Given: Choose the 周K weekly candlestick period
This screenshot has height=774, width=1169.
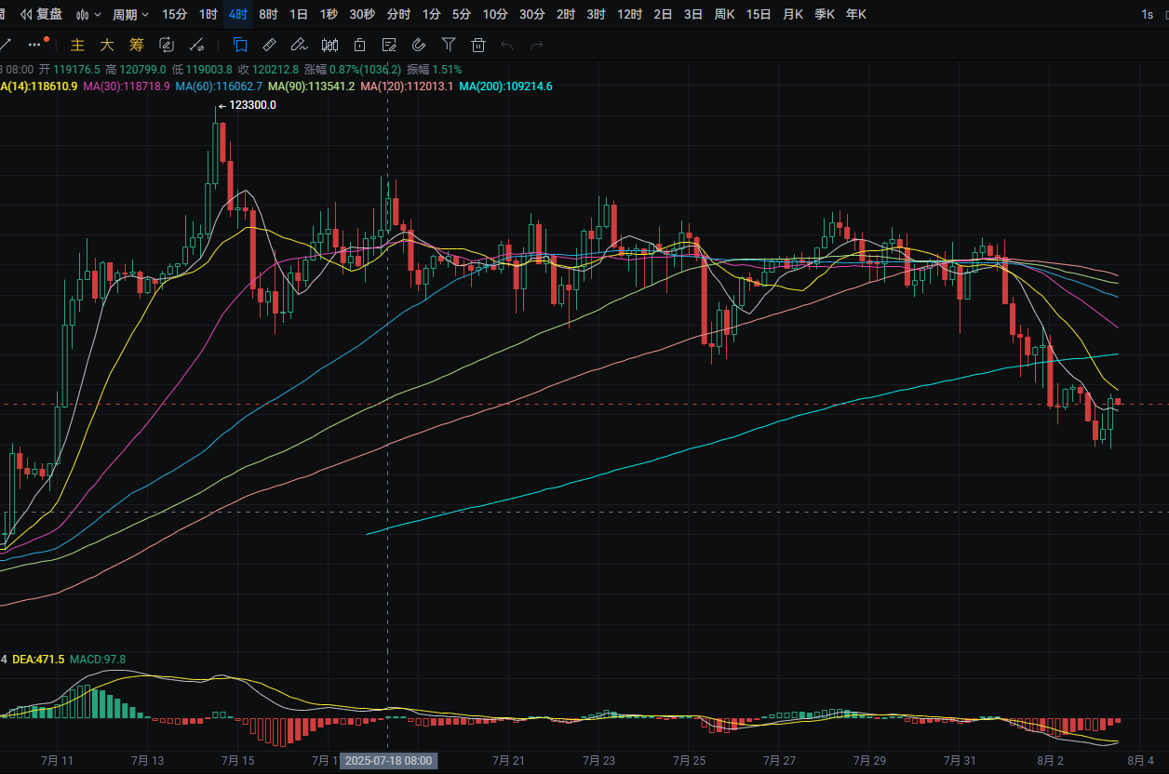Looking at the screenshot, I should coord(724,14).
